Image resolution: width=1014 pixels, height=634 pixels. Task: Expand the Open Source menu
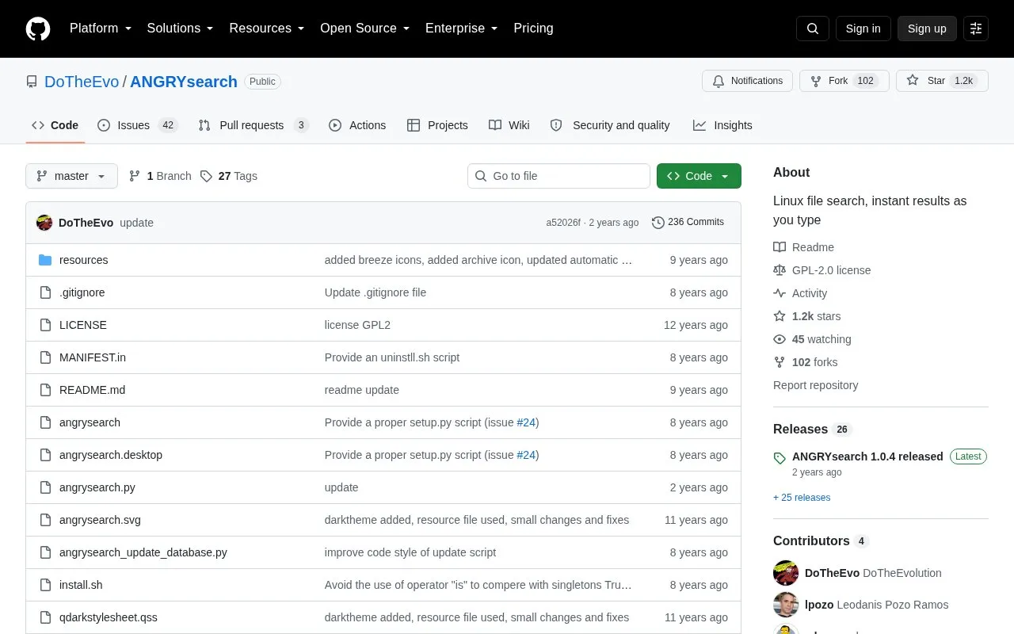tap(365, 29)
